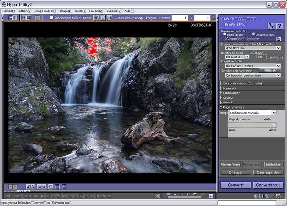Click the wrench settings icon

click(x=270, y=25)
